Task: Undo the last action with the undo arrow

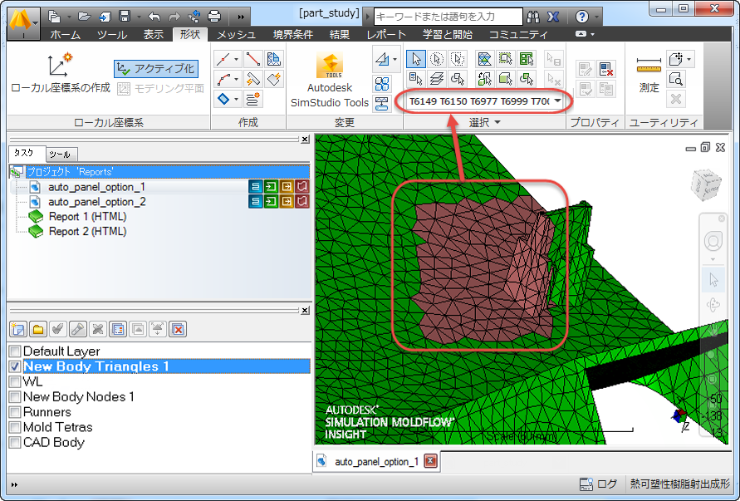Action: point(154,17)
